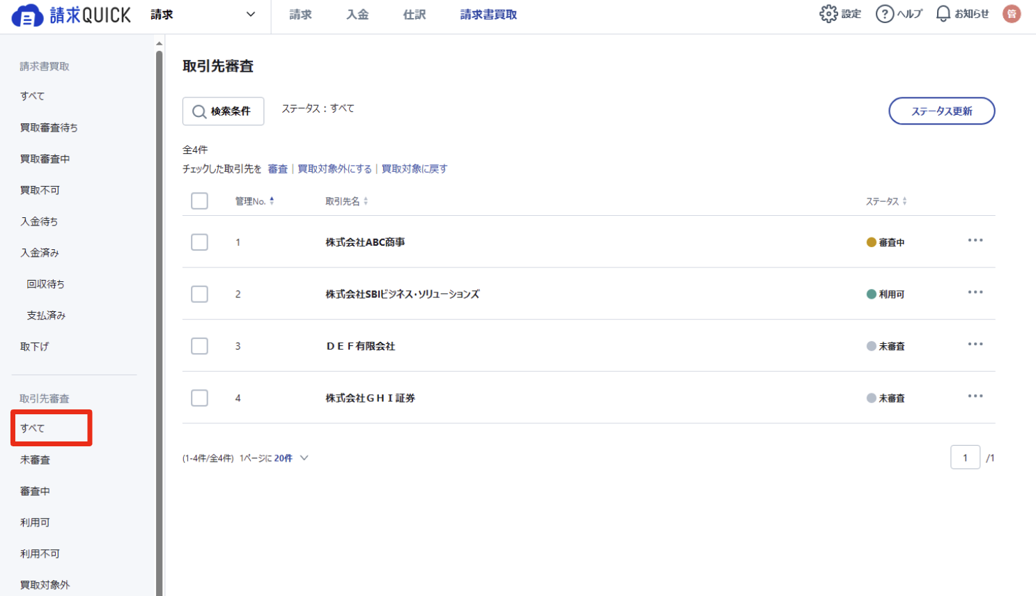The image size is (1036, 596).
Task: Click the user avatar icon
Action: (x=1012, y=14)
